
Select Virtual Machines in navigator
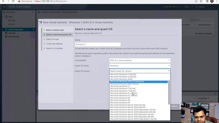tap(19, 29)
